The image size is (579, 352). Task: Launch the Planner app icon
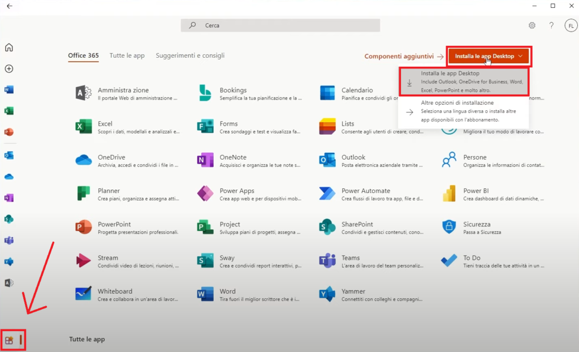pos(84,194)
